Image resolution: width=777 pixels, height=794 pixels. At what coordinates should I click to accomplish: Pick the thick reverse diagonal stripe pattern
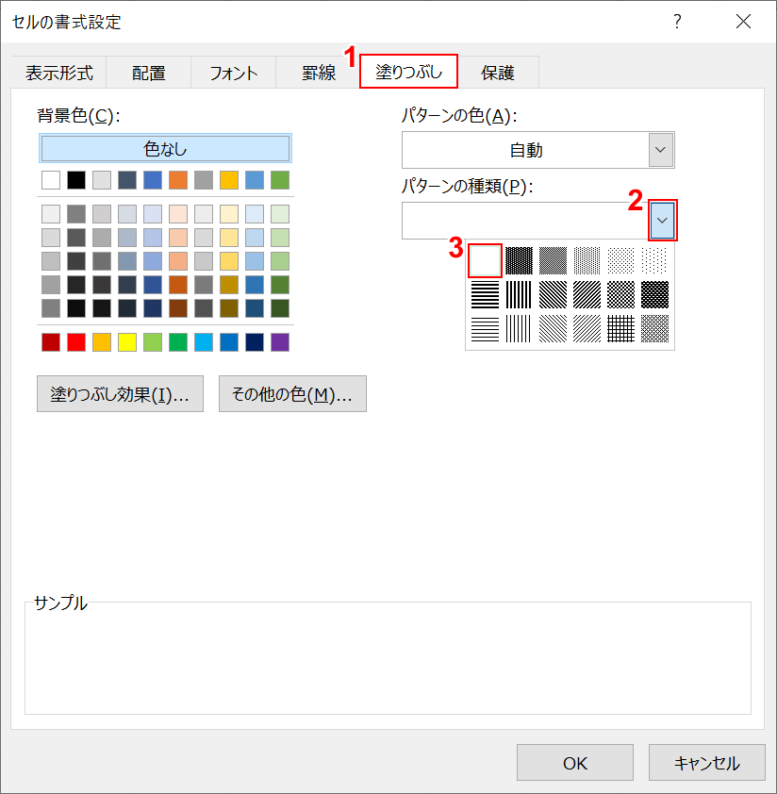click(554, 295)
